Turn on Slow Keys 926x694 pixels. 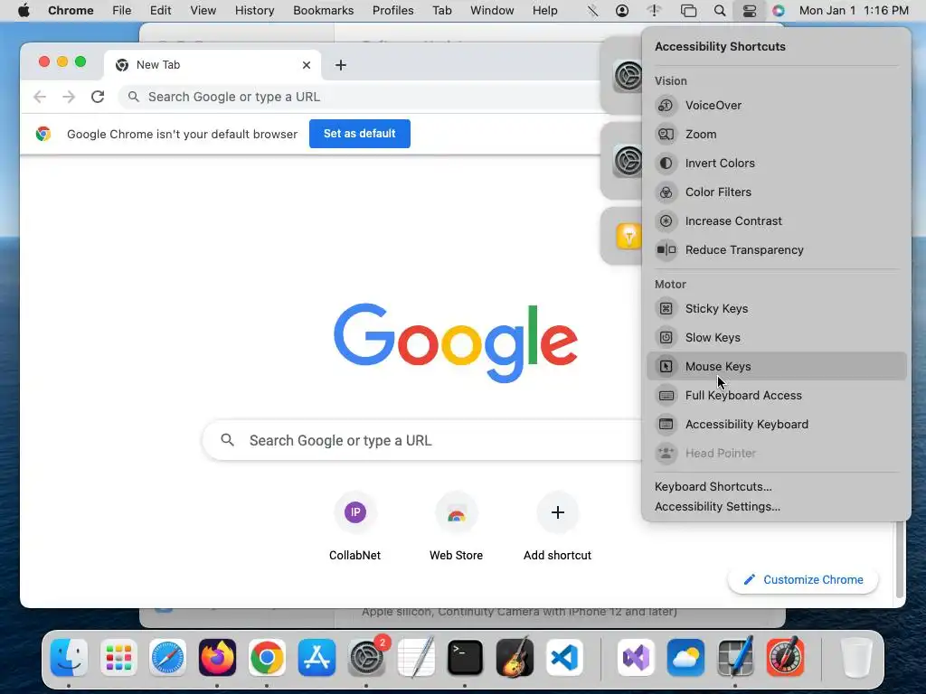click(x=777, y=337)
